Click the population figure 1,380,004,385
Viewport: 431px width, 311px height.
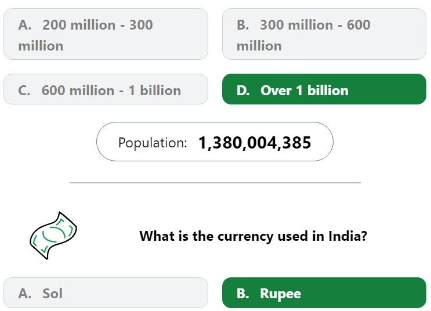(255, 143)
